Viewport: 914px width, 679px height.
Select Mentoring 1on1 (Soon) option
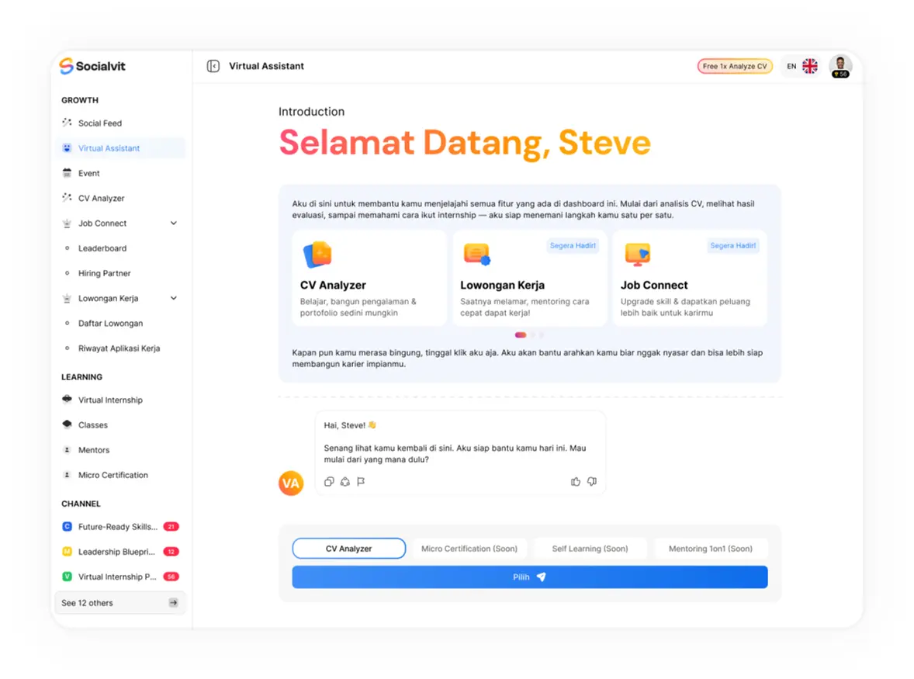tap(711, 549)
